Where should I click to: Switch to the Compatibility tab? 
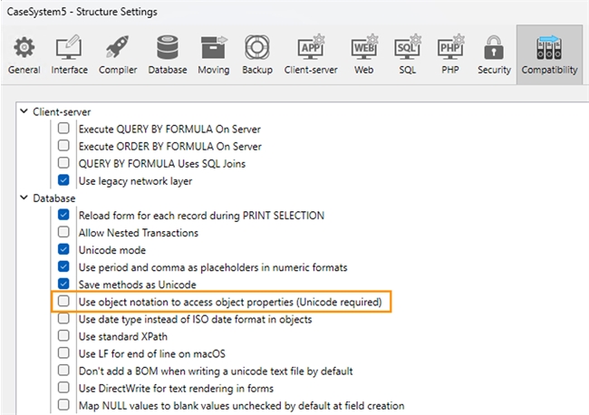[x=549, y=53]
